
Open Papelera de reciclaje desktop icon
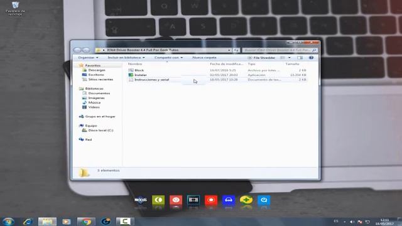coord(15,8)
